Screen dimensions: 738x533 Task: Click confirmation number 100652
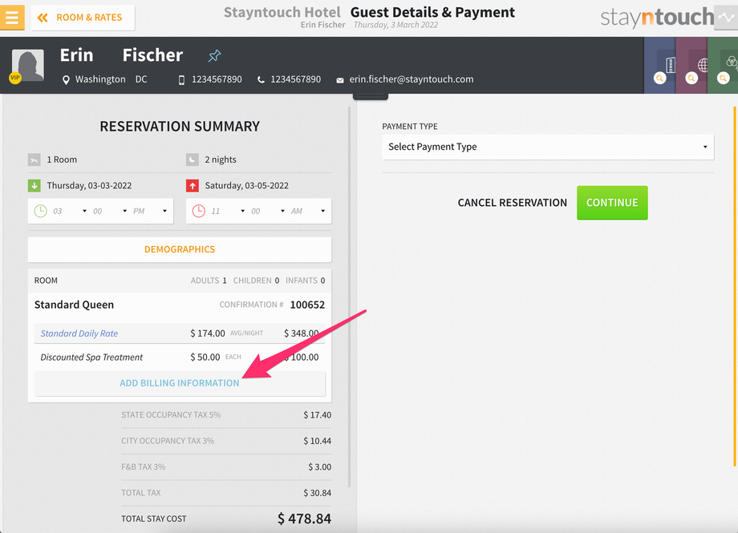tap(307, 305)
